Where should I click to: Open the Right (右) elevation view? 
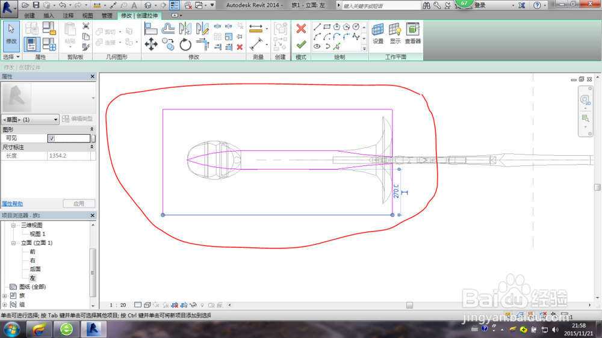pos(33,260)
